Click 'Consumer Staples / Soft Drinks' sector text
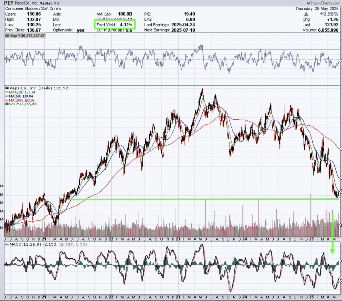The image size is (342, 301). coord(33,9)
